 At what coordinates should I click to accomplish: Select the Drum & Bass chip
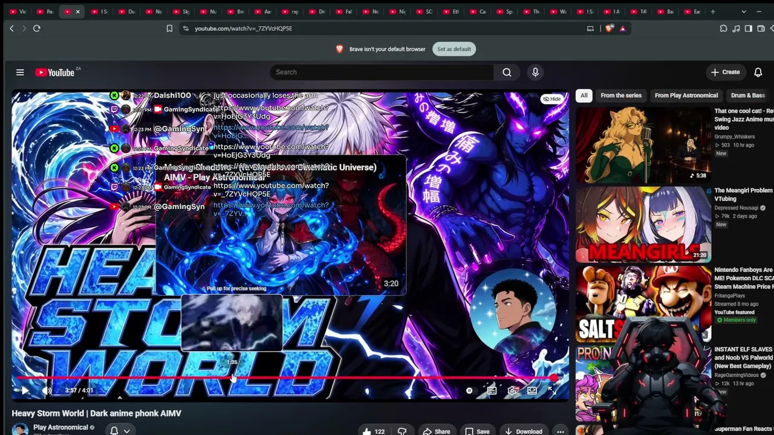(x=748, y=95)
